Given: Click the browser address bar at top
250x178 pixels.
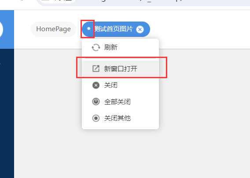Looking at the screenshot, I should (143, 2).
